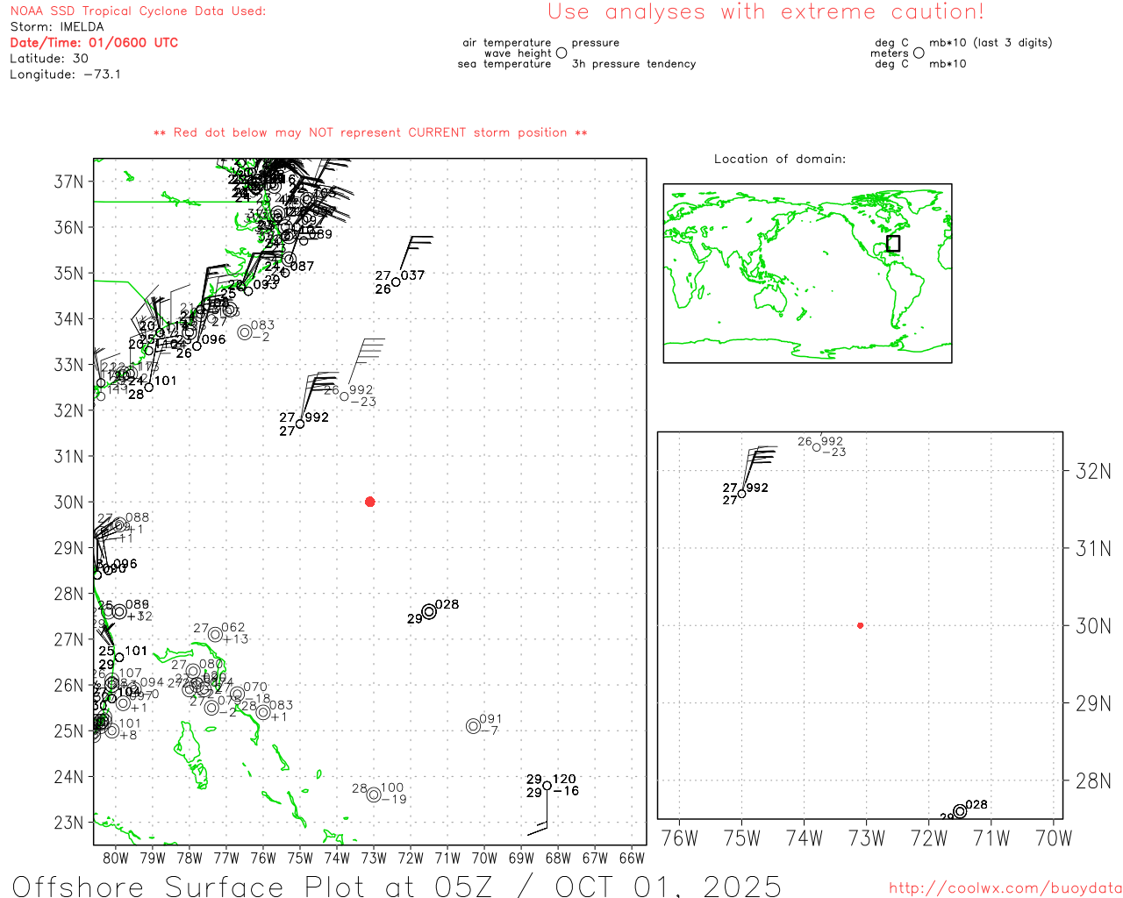This screenshot has height=898, width=1123.
Task: Click station circle labeled 037 near 35N
Action: [x=396, y=282]
